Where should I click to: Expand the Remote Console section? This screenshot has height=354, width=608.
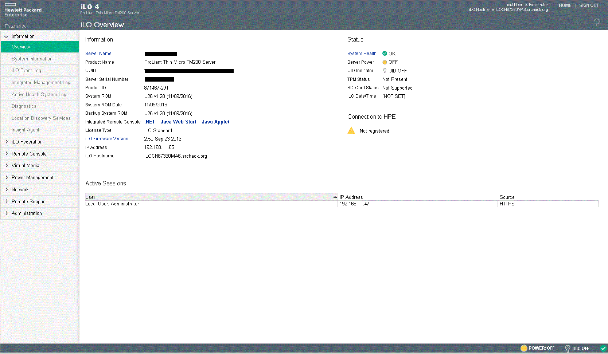(x=7, y=154)
